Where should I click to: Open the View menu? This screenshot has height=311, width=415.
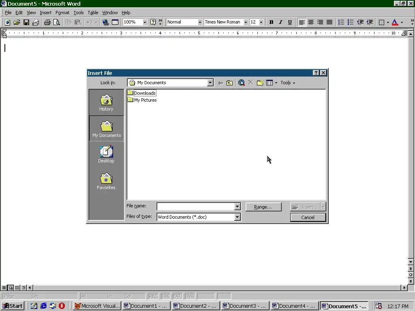(x=31, y=13)
